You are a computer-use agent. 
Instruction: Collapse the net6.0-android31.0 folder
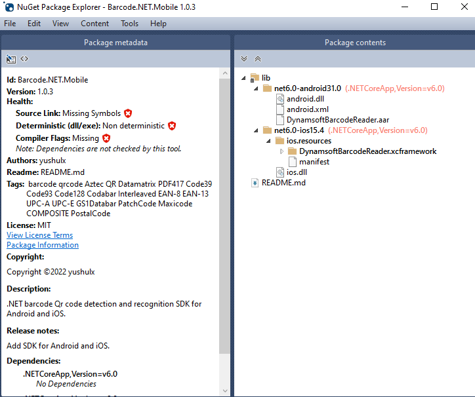tap(257, 88)
